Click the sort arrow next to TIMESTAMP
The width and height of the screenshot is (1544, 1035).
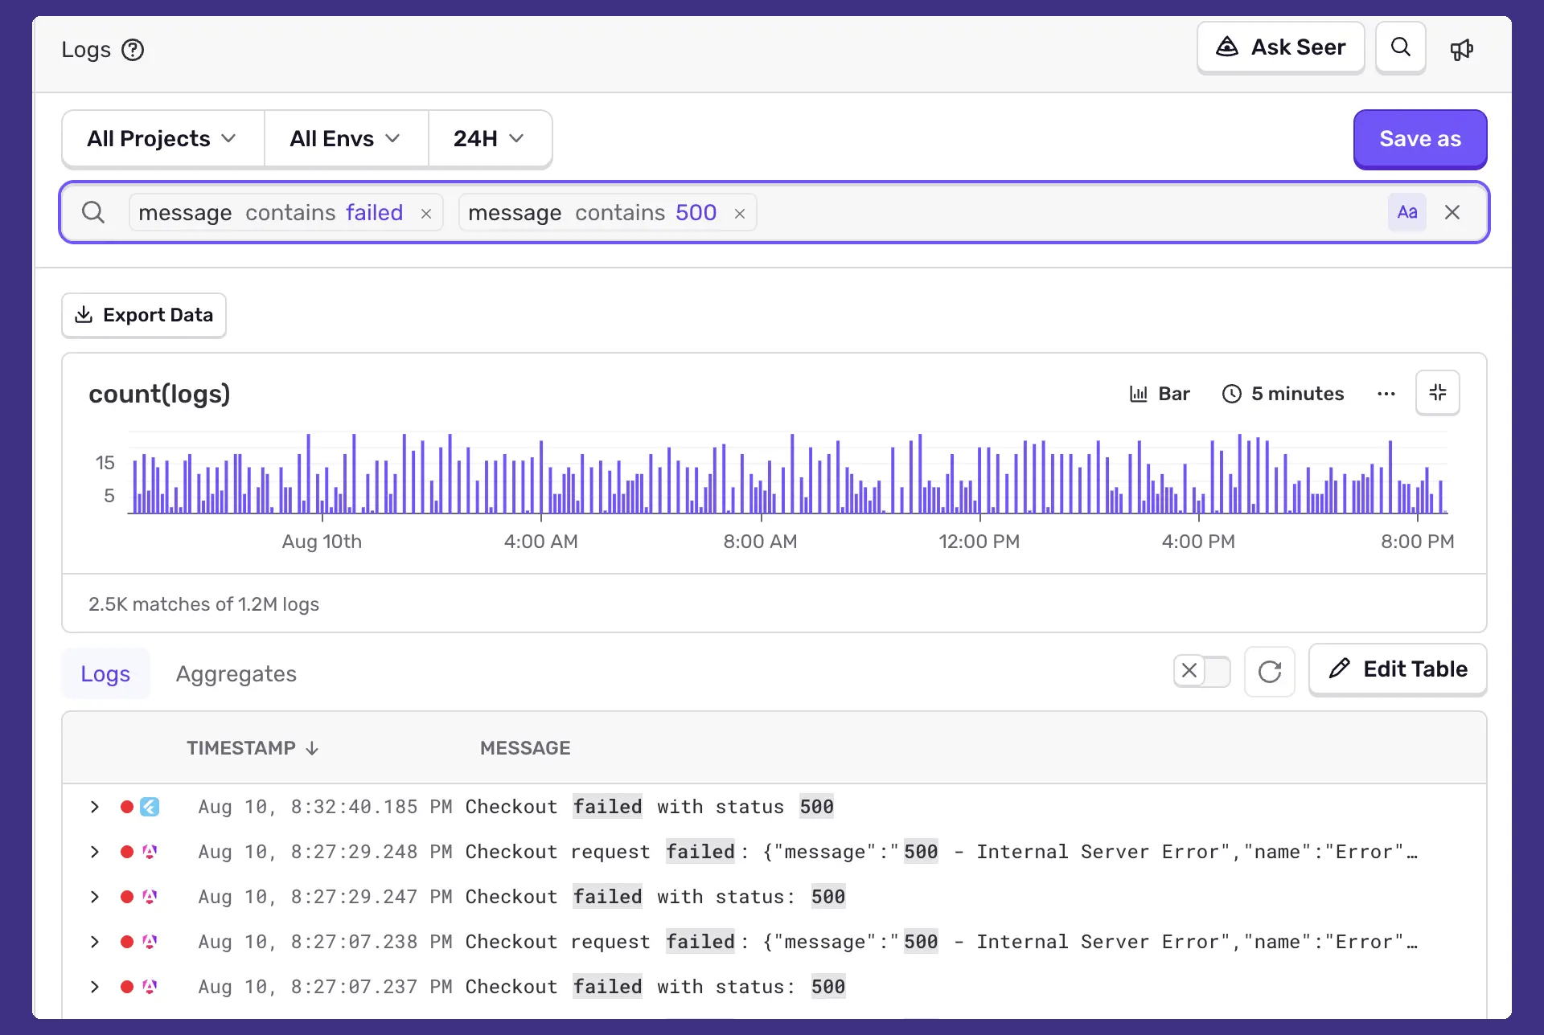(x=312, y=748)
